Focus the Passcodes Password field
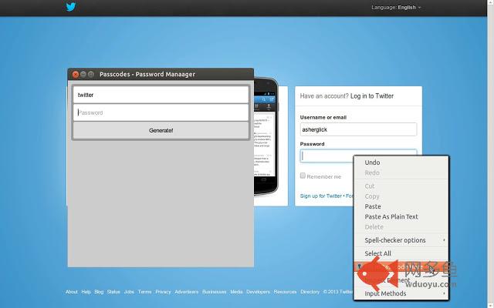This screenshot has width=494, height=308. (x=161, y=112)
